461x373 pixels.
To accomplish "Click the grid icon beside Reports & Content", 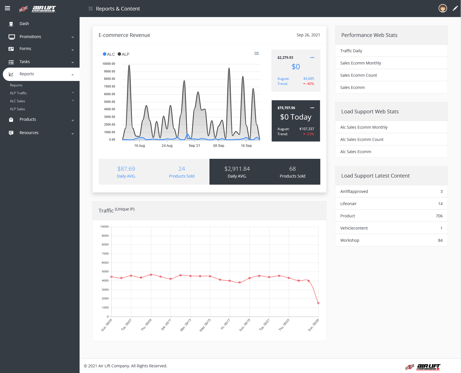I will click(91, 9).
